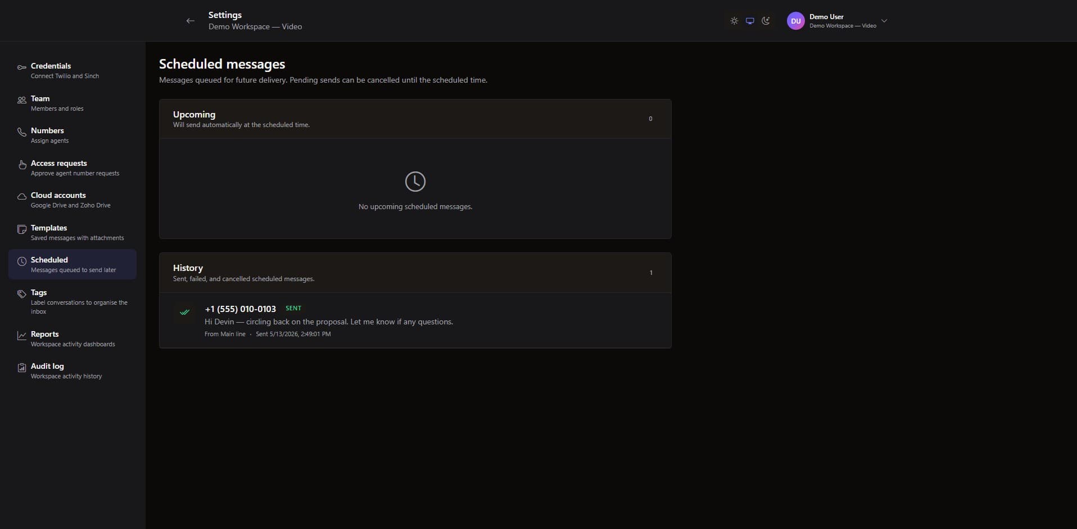Open the Templates section
Image resolution: width=1077 pixels, height=529 pixels.
coord(73,232)
